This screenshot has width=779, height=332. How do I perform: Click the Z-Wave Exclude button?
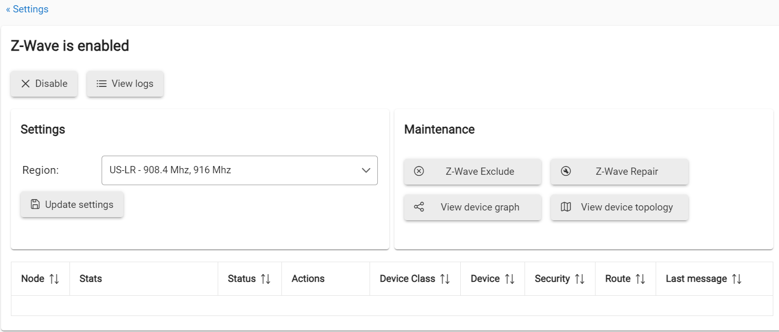(472, 171)
